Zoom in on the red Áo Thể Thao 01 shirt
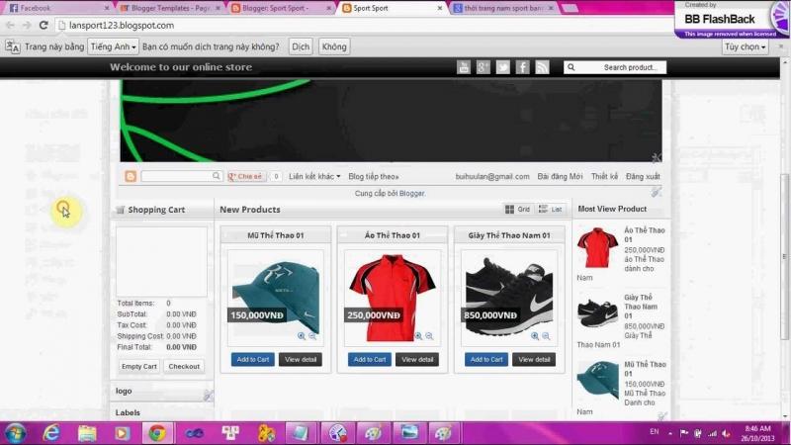 coord(418,336)
